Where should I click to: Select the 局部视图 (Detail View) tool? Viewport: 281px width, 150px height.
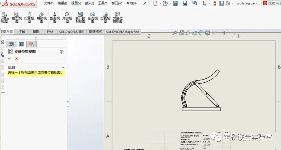click(67, 18)
